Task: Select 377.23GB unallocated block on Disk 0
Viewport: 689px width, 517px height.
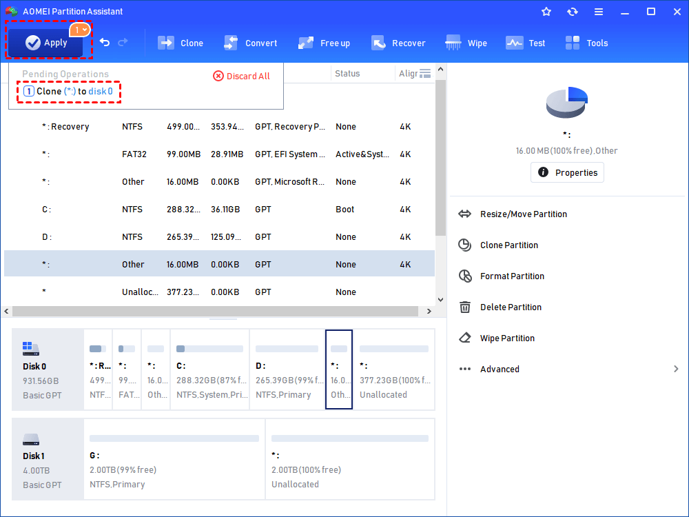Action: point(394,369)
